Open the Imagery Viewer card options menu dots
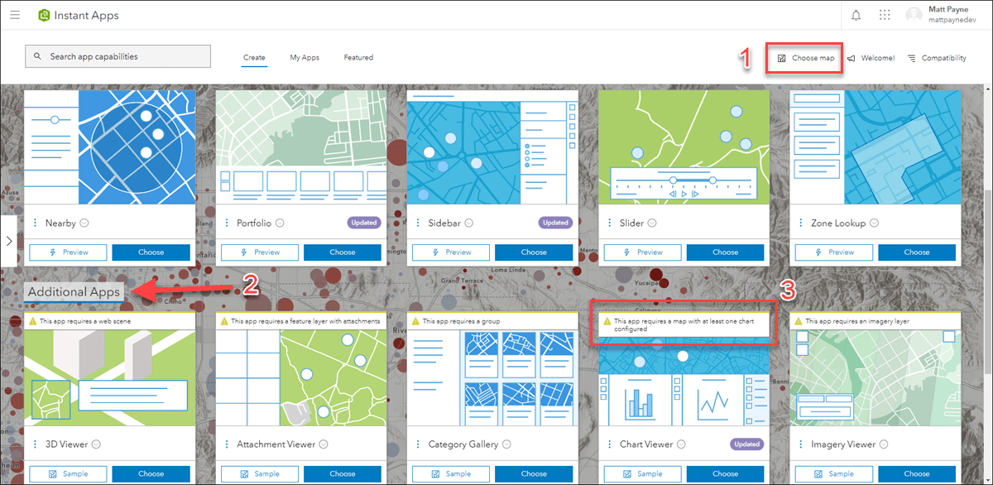The image size is (993, 485). point(801,444)
